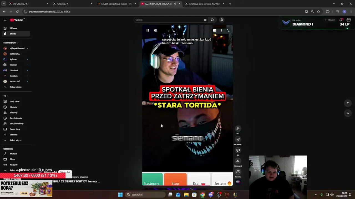
Task: Open the on-screen keyboard in search box
Action: click(x=205, y=20)
